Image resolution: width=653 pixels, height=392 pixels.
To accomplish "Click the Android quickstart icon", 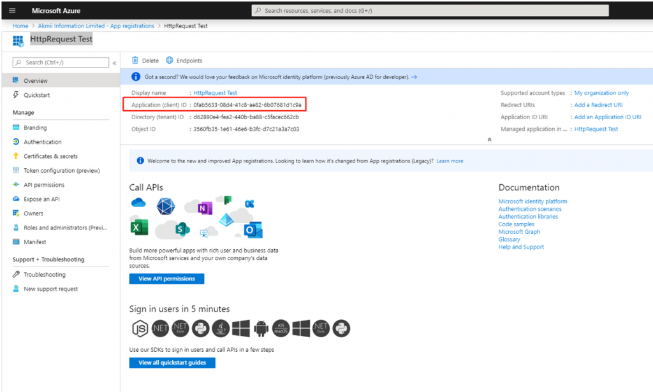I will point(261,328).
